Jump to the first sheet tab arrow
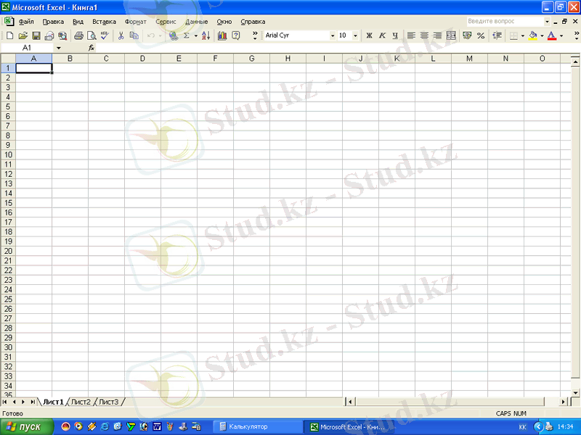Image resolution: width=581 pixels, height=435 pixels. [5, 402]
